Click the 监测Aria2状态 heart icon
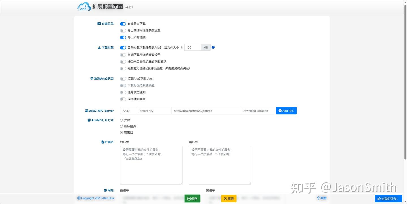The width and height of the screenshot is (407, 204). point(91,79)
